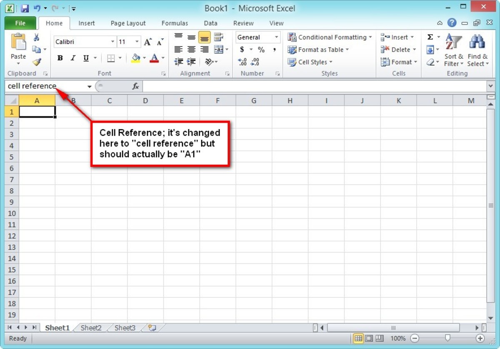The width and height of the screenshot is (500, 349).
Task: Open the Calibri font name dropdown
Action: 112,42
